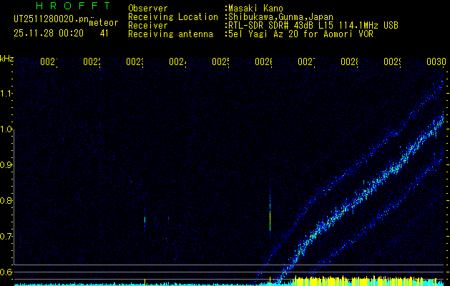This screenshot has height=286, width=450.
Task: Click the 0.6 kHz frequency label
Action: (x=6, y=272)
